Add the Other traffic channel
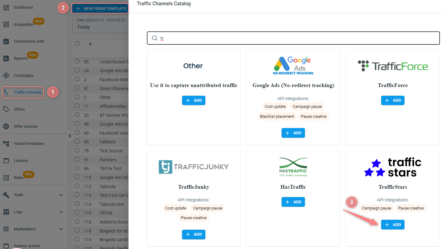Screen dimensions: 444x249 click(x=194, y=100)
